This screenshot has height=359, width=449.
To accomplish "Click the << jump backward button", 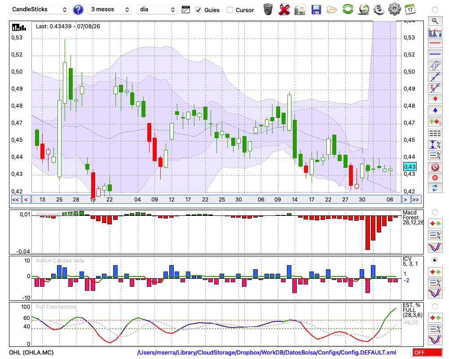I will click(16, 200).
